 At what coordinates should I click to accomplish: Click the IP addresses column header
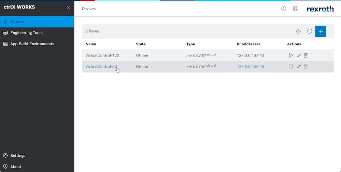pos(248,44)
